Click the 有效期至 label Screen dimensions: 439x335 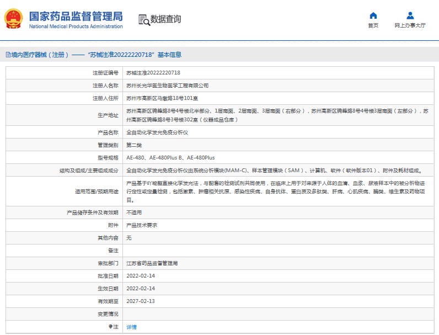coord(108,301)
